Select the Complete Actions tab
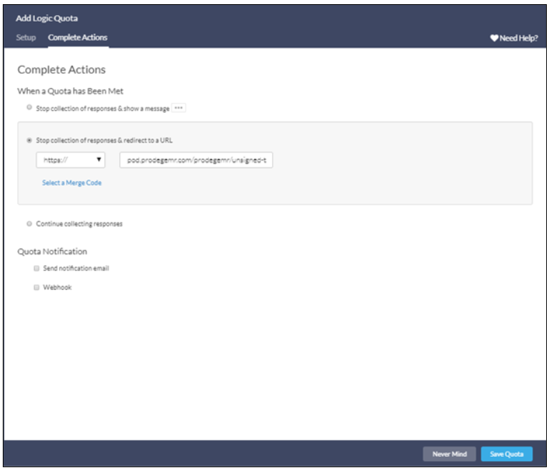551x470 pixels. [x=78, y=38]
